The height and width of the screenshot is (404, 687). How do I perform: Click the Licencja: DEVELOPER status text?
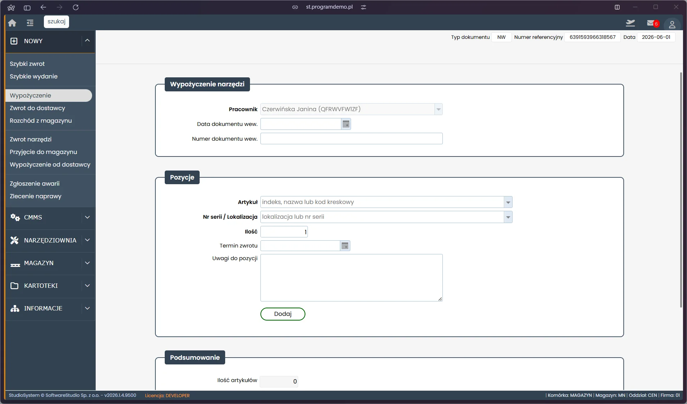click(167, 395)
